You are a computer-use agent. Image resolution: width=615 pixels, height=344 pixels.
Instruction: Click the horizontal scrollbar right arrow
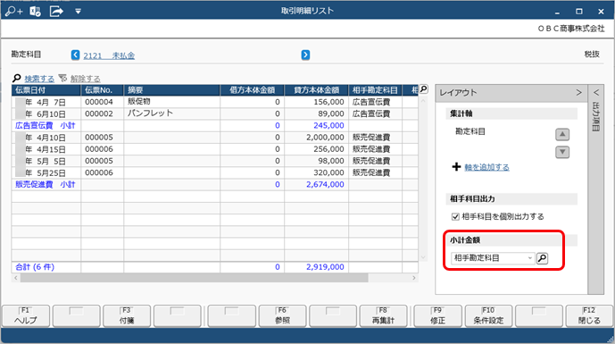[x=414, y=278]
